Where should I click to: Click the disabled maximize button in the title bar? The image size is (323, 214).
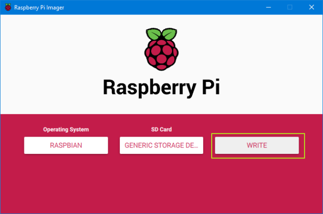click(290, 7)
